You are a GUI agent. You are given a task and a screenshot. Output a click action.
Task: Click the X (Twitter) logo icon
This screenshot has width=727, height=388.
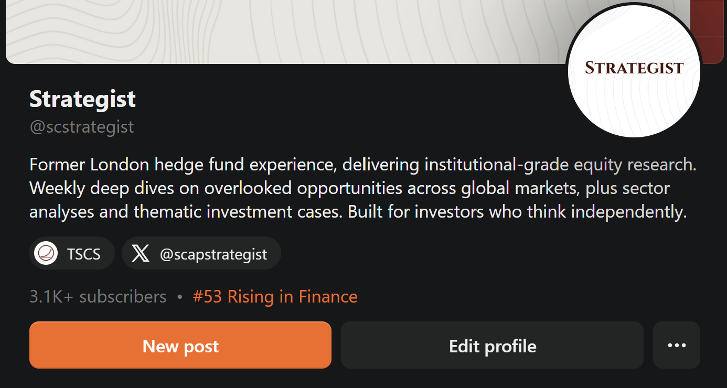[x=141, y=253]
